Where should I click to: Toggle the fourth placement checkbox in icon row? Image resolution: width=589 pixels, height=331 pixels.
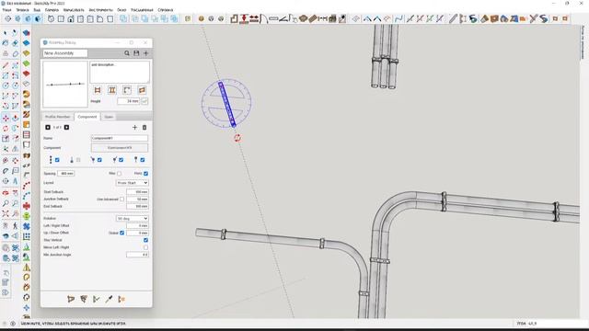point(121,160)
